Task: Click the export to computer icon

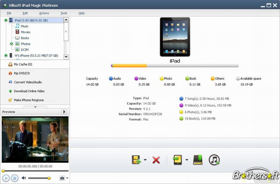Action: (198, 160)
